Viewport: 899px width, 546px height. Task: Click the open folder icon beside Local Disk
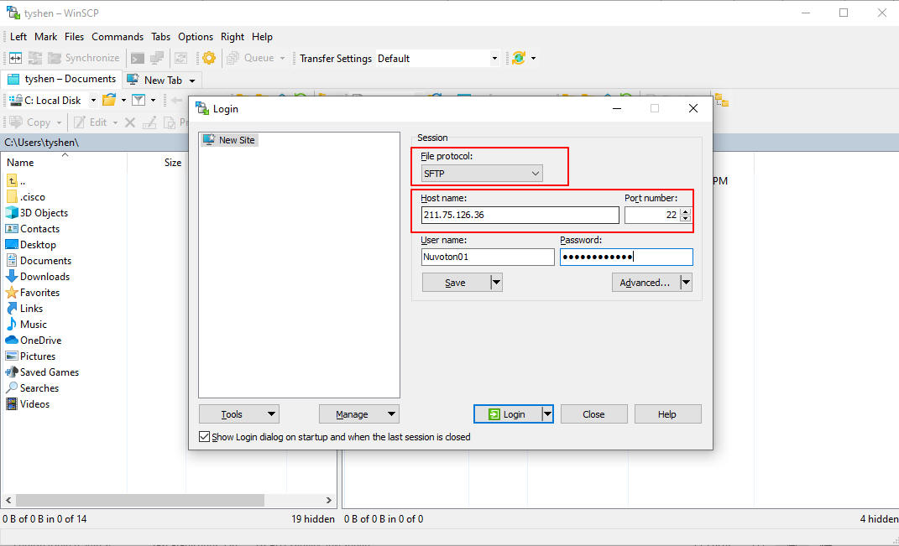pyautogui.click(x=108, y=100)
